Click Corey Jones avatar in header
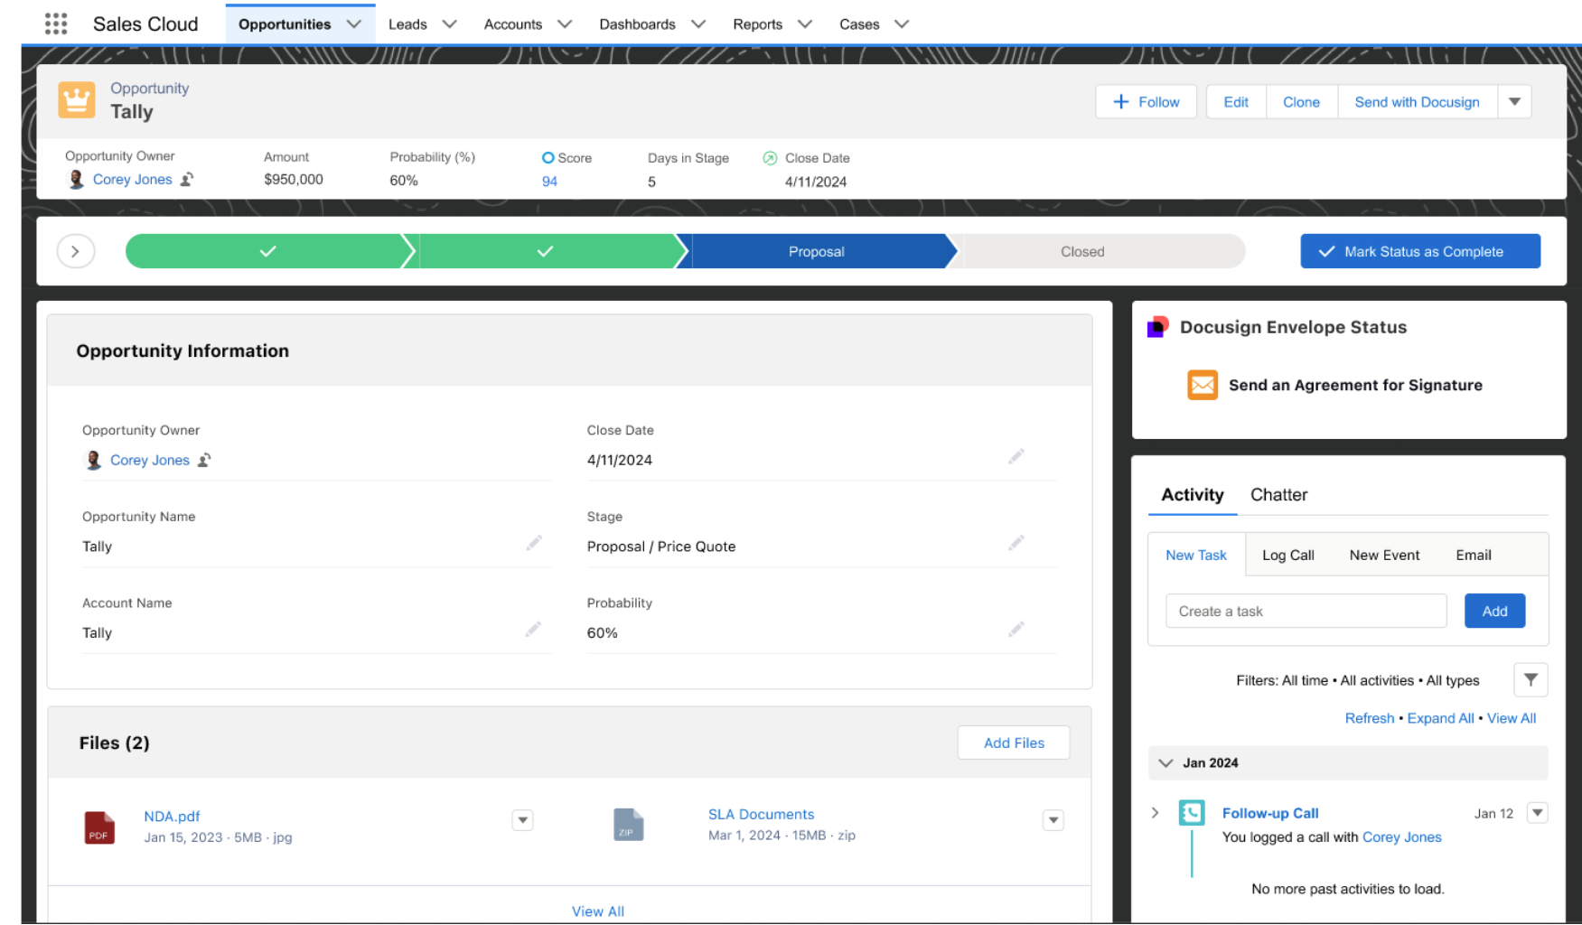1582x925 pixels. coord(77,179)
